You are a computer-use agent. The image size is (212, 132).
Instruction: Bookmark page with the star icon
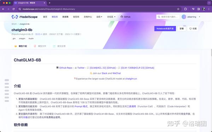click(178, 9)
